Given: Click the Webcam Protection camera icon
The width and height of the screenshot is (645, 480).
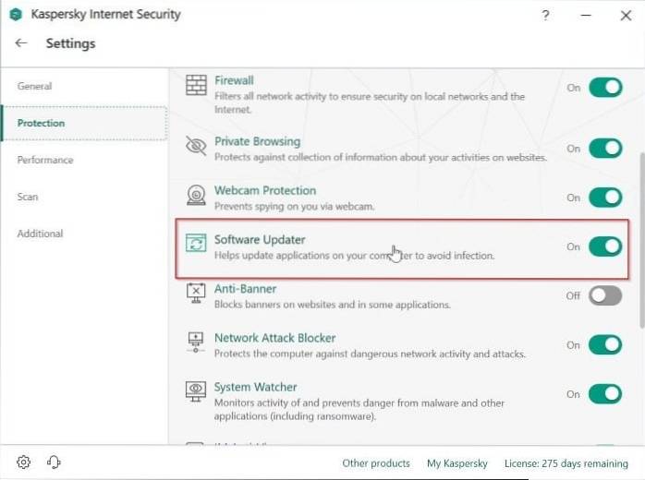Looking at the screenshot, I should 196,195.
